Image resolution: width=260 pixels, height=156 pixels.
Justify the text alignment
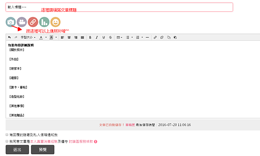(x=82, y=37)
